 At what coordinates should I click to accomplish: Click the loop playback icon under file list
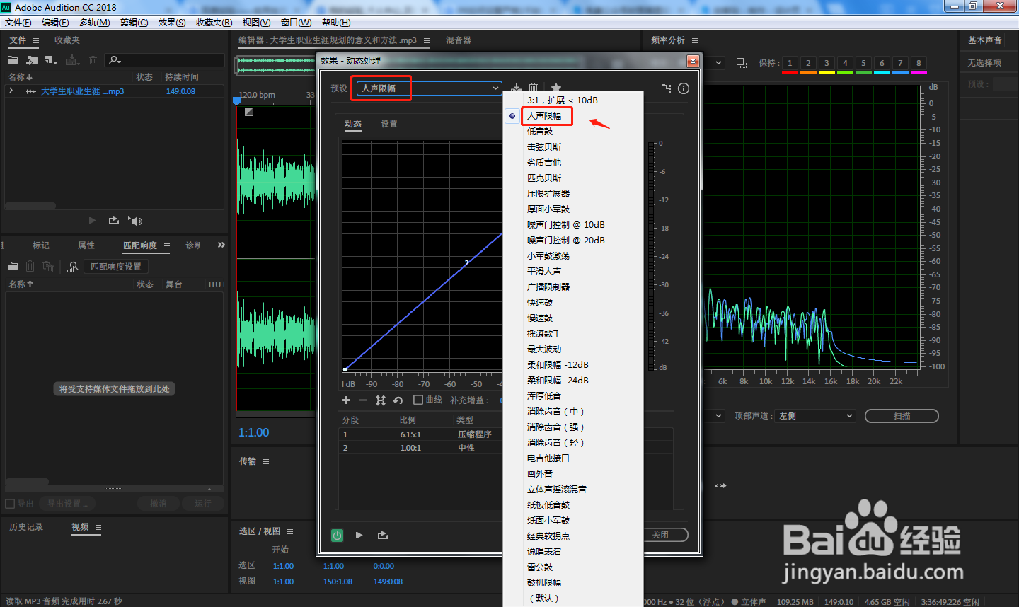(x=114, y=221)
